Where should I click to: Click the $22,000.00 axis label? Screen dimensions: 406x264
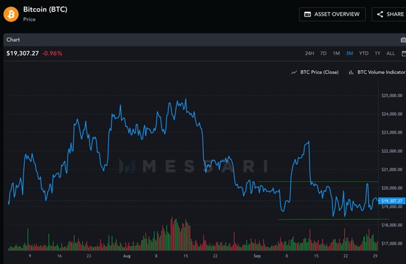[x=392, y=151]
